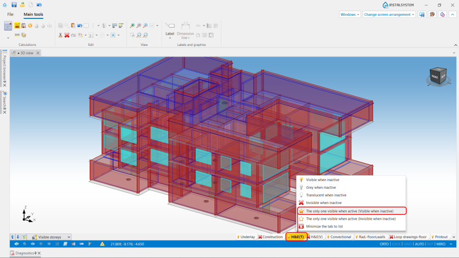Toggle MIRO mode in status bar
The height and width of the screenshot is (258, 459).
[440, 244]
